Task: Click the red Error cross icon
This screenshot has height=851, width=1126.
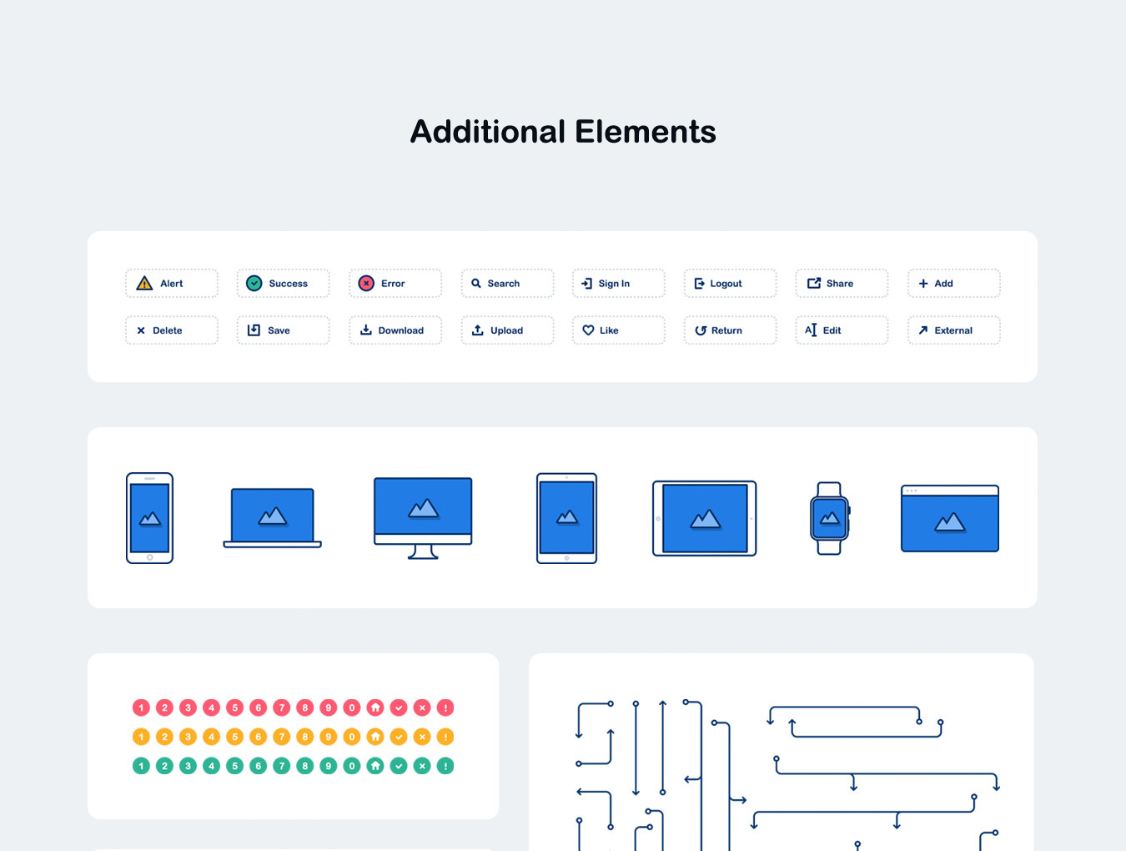Action: click(366, 284)
